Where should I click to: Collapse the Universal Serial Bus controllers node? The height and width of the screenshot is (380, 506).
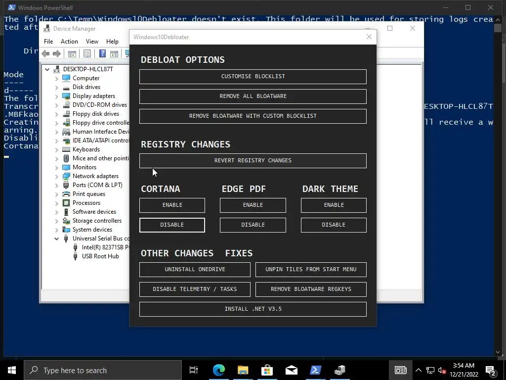tap(56, 238)
